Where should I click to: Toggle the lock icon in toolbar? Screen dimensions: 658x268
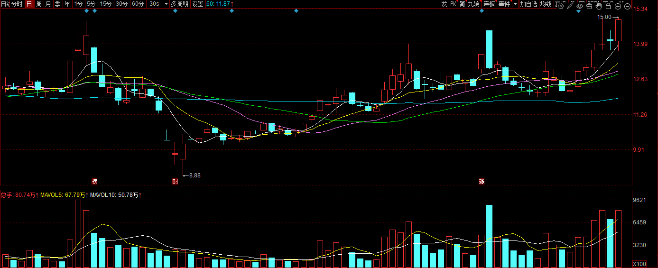pyautogui.click(x=608, y=6)
